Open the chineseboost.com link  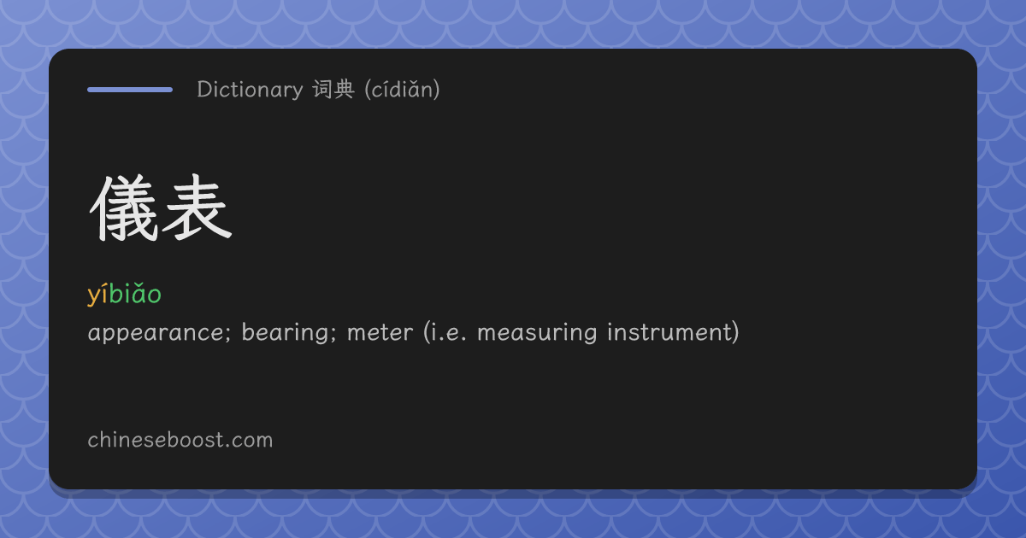[x=180, y=441]
